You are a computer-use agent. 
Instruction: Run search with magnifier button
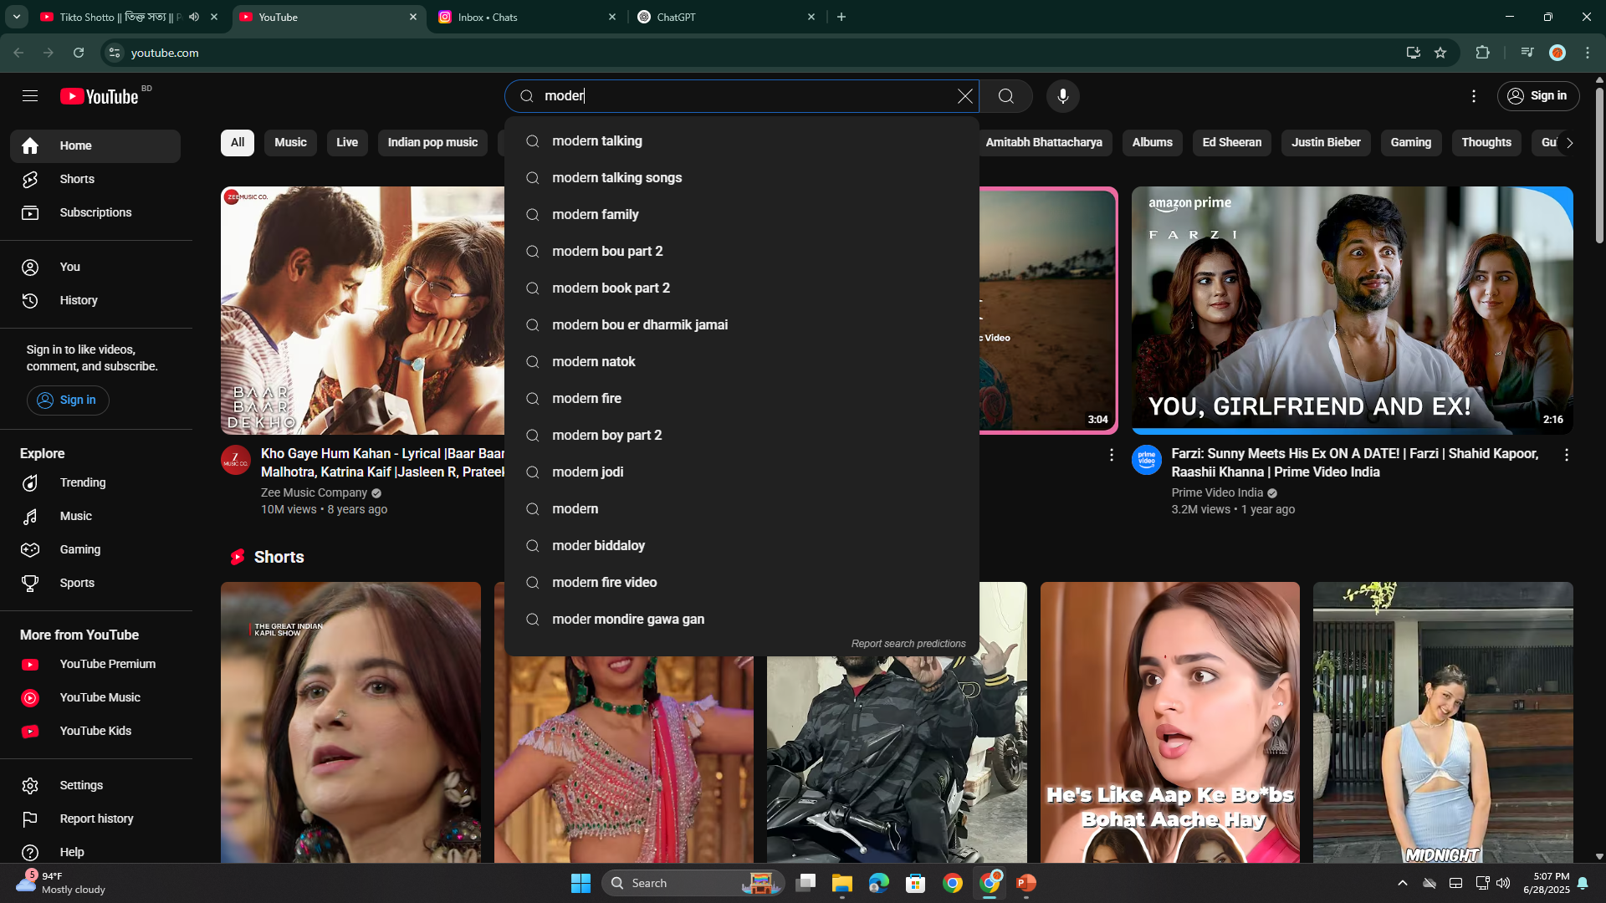pos(1005,96)
